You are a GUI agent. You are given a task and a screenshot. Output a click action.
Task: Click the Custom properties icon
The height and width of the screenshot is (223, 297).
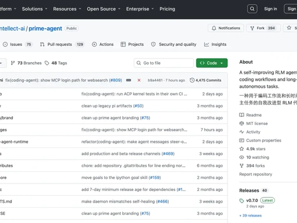coord(242,141)
